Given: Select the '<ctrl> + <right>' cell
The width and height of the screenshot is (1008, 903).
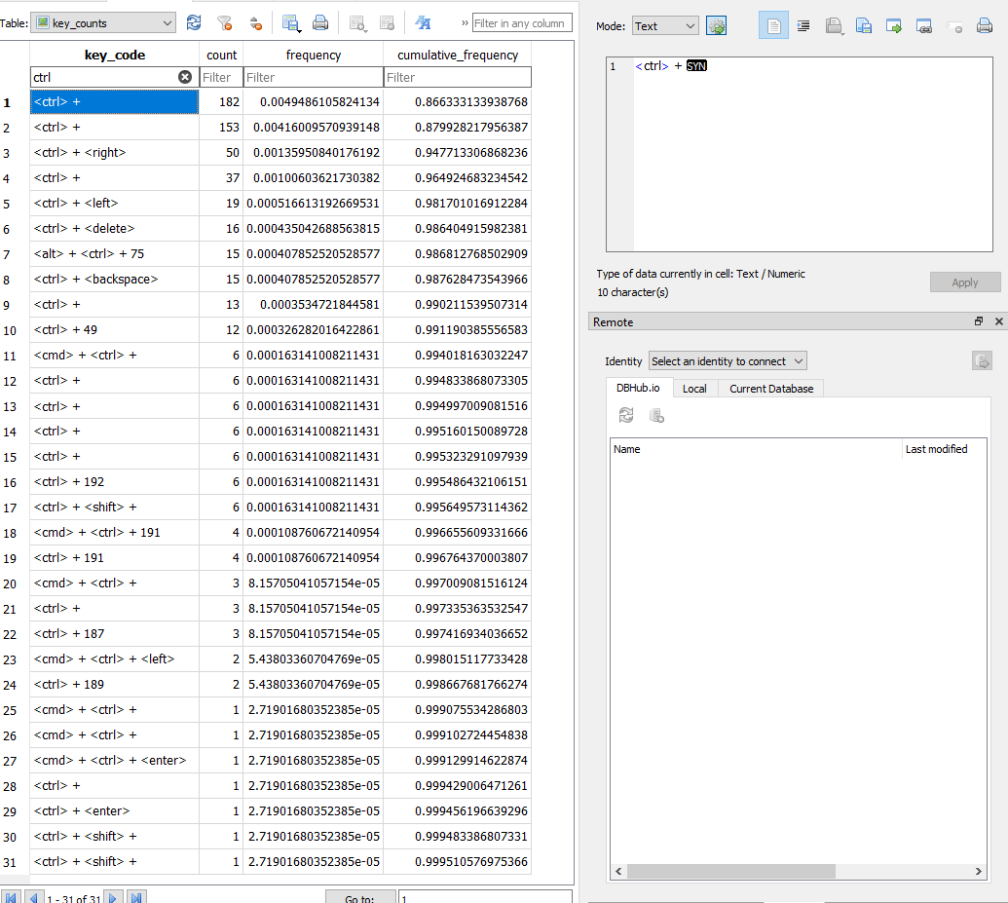Looking at the screenshot, I should 114,152.
